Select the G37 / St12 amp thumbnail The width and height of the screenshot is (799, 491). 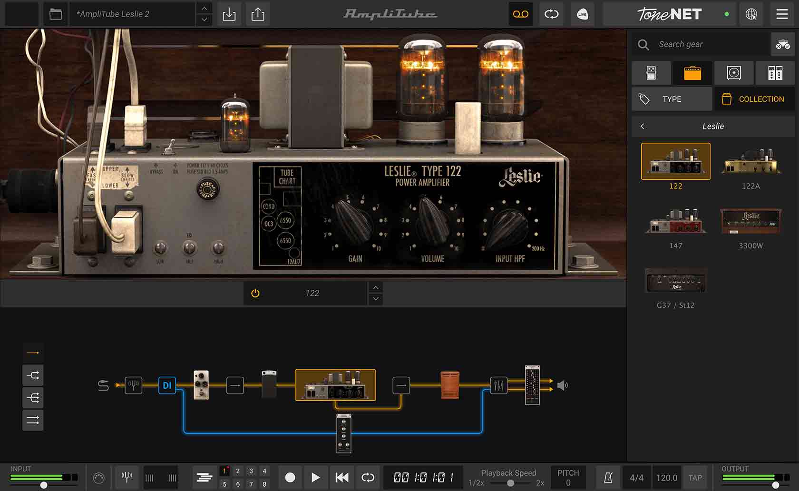coord(676,280)
